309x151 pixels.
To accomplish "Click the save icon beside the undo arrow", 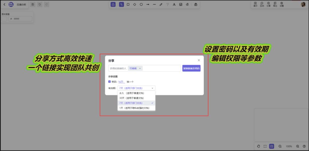I will point(33,4).
